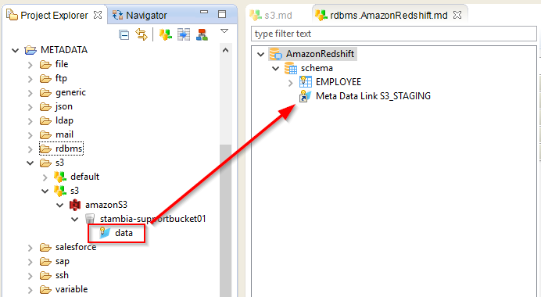
Task: Expand the ftp folder
Action: 30,79
